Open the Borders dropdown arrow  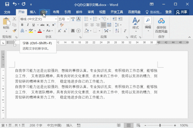99,31
